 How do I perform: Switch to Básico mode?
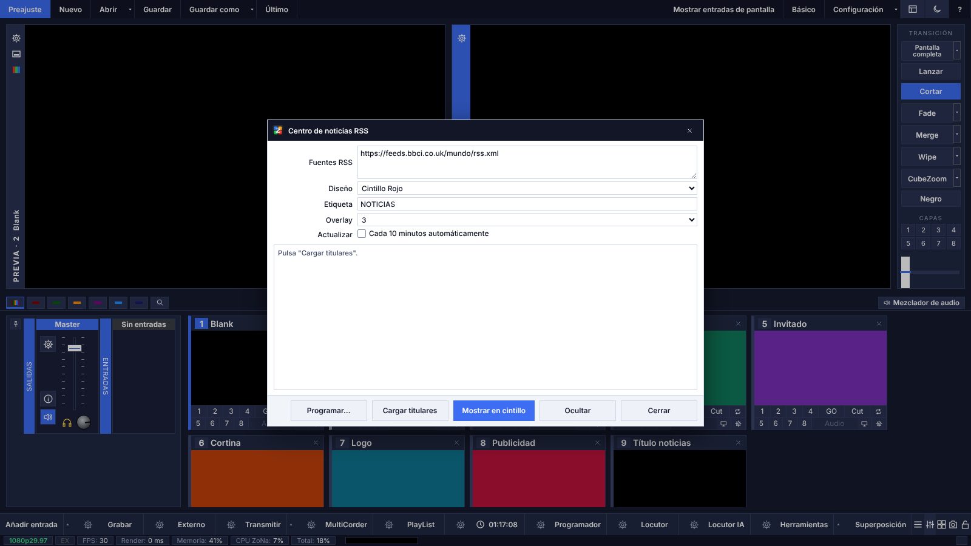click(x=804, y=9)
